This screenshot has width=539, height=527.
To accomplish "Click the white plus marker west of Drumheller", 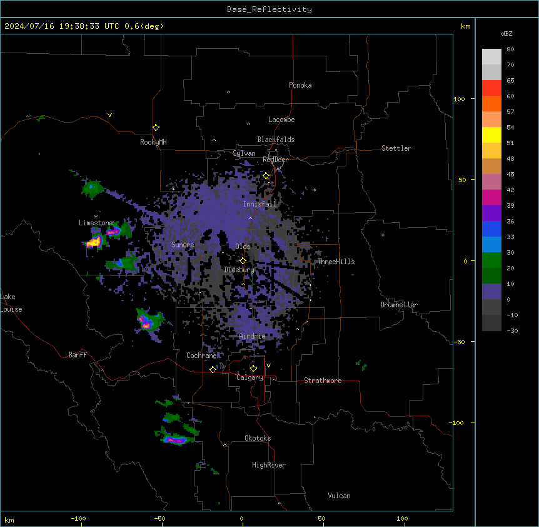I will (x=383, y=235).
